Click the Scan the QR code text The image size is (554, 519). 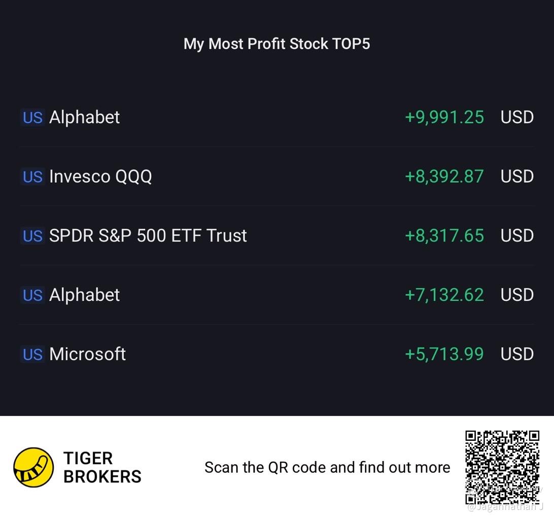pos(328,467)
